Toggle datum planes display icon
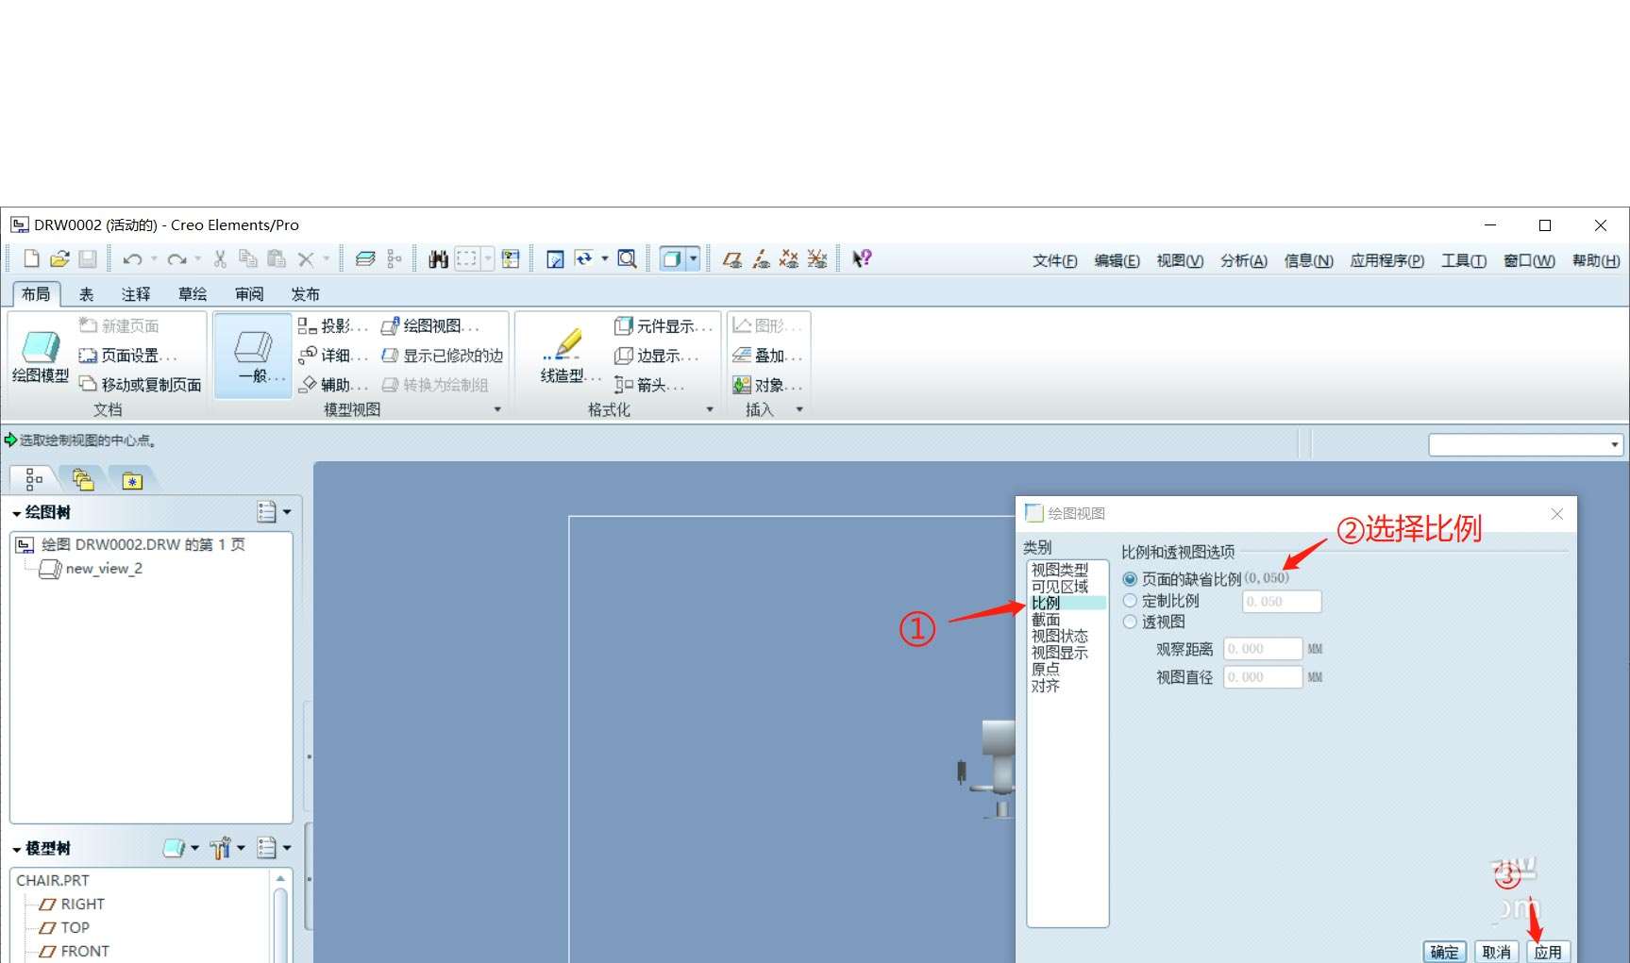Image resolution: width=1630 pixels, height=963 pixels. tap(731, 258)
